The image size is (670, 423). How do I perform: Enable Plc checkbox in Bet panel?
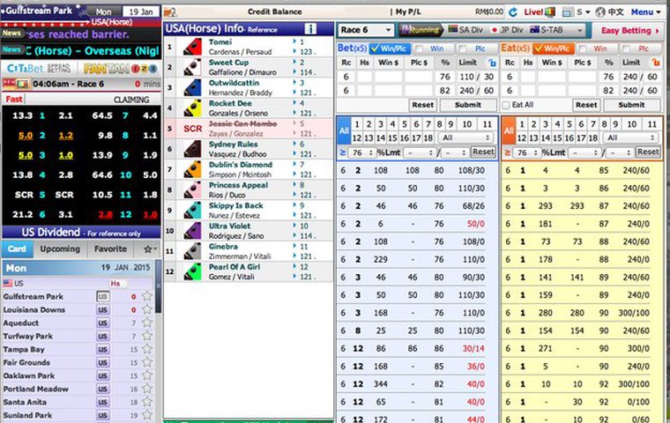click(x=462, y=49)
